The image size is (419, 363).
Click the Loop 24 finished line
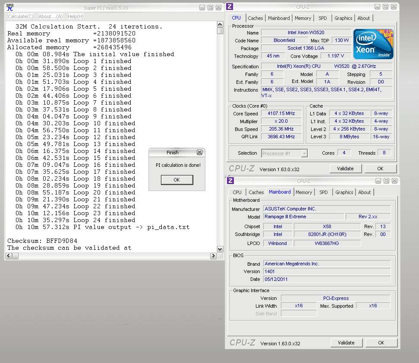pyautogui.click(x=76, y=220)
